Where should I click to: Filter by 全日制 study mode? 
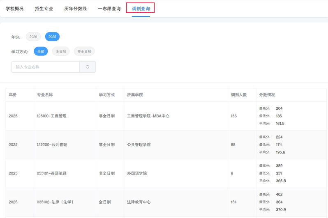pos(61,51)
